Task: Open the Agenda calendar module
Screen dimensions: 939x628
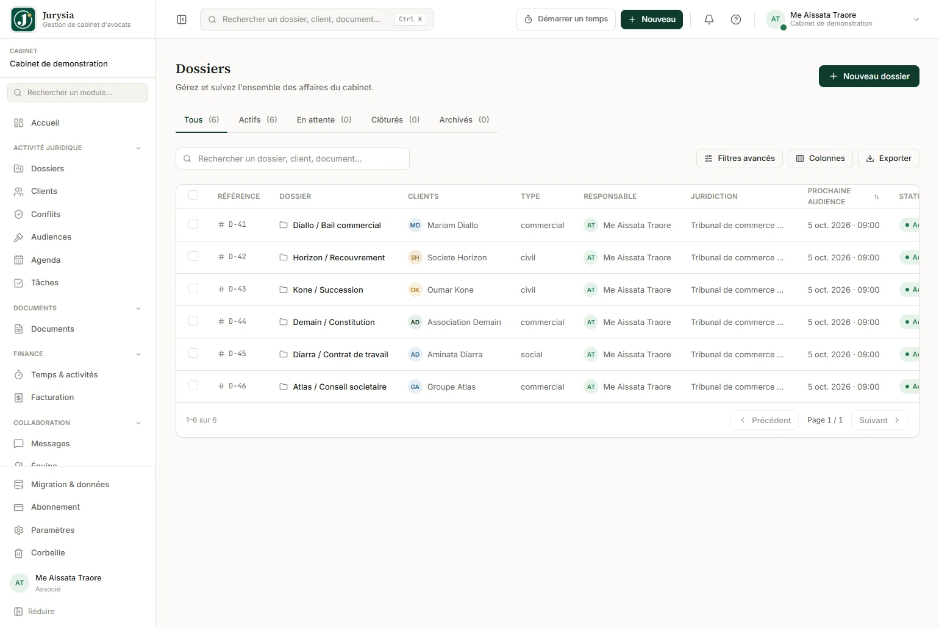Action: (77, 260)
